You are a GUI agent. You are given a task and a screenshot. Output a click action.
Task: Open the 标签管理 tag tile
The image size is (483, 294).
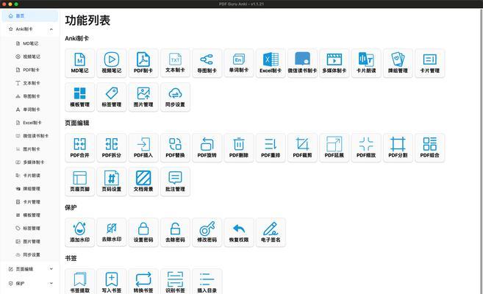coord(112,97)
